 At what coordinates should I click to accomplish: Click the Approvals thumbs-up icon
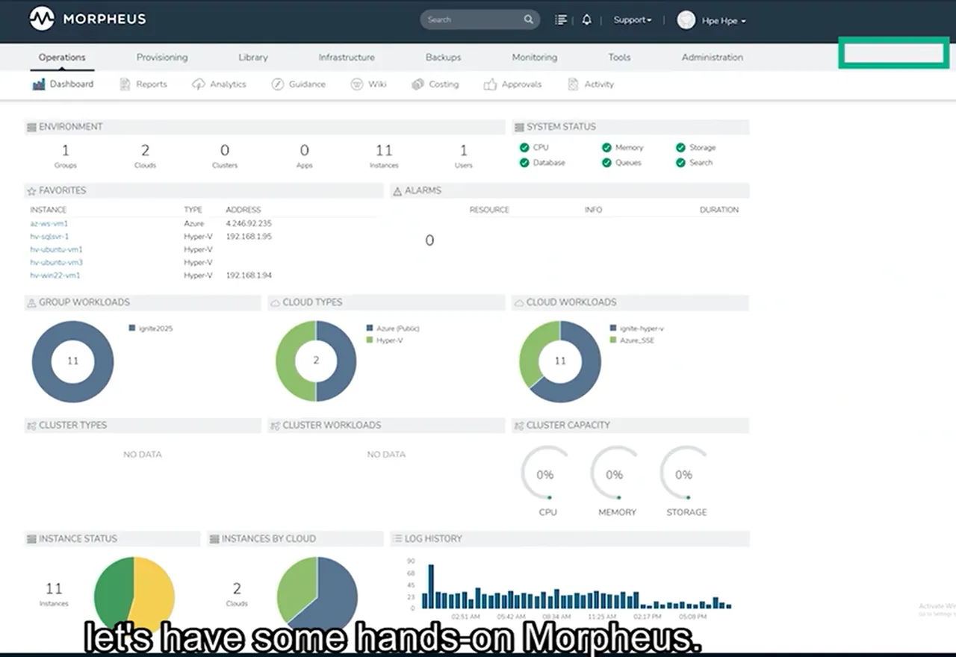[x=490, y=84]
